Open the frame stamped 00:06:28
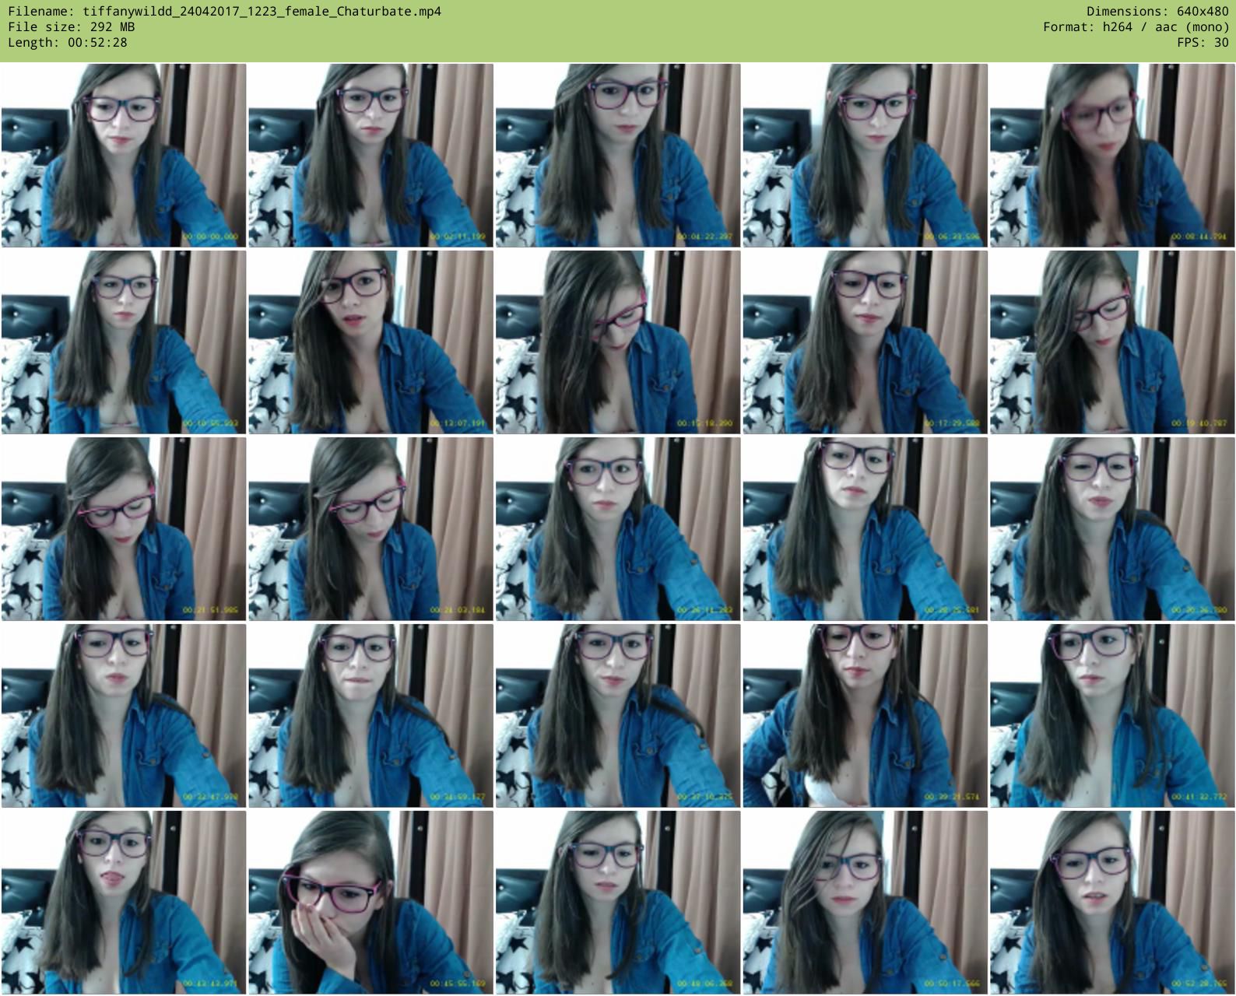Screen dimensions: 1236x996 point(865,156)
